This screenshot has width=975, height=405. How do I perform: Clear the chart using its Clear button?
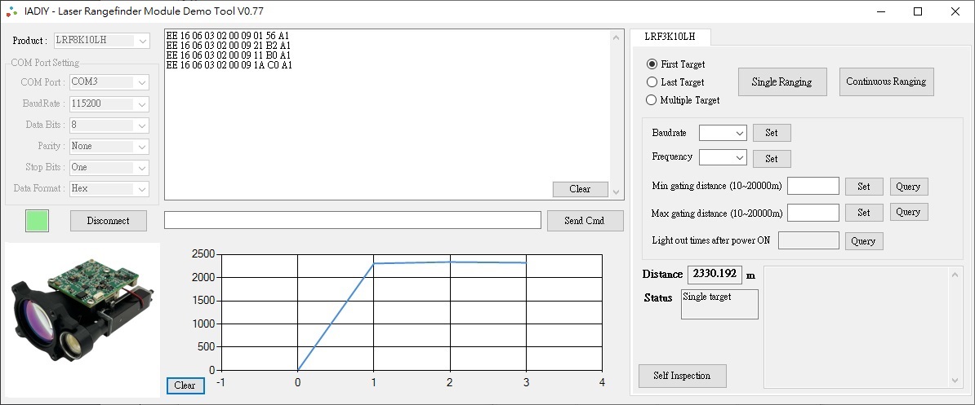point(185,385)
